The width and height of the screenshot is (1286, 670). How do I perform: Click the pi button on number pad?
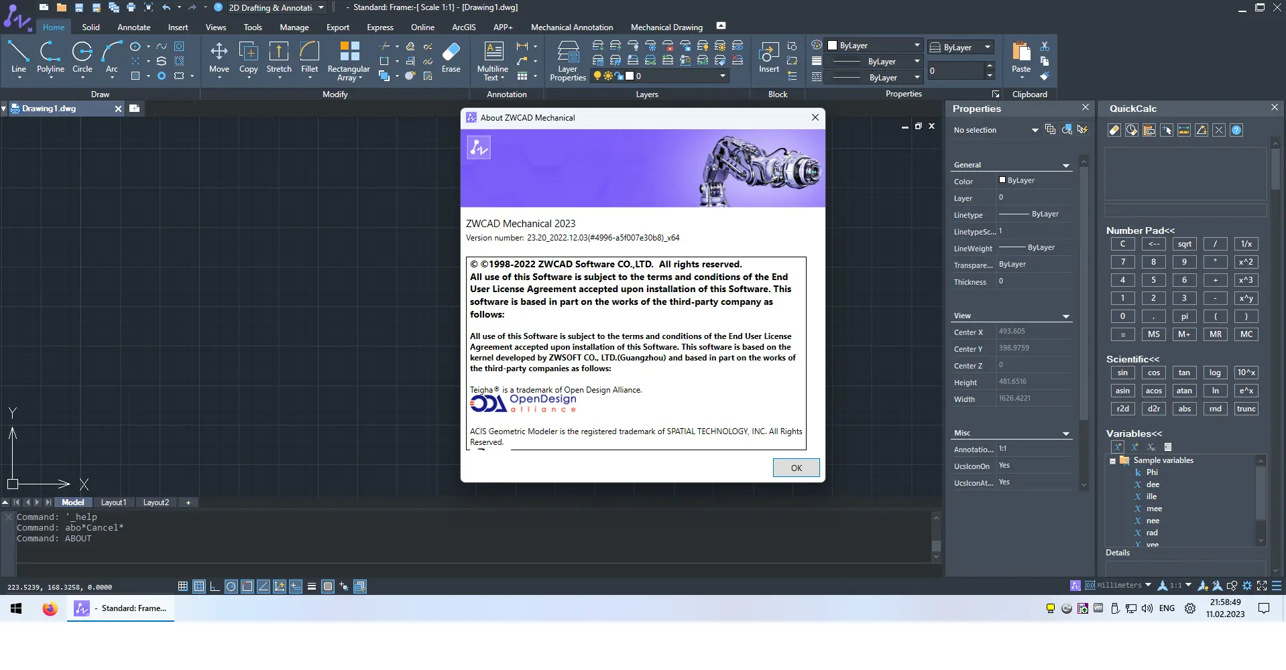click(x=1185, y=316)
